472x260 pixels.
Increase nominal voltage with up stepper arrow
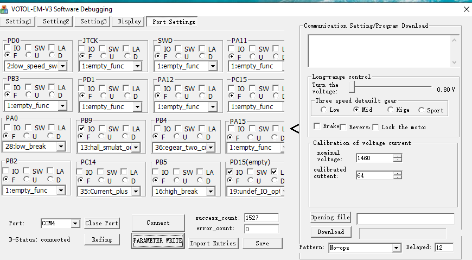(x=398, y=156)
